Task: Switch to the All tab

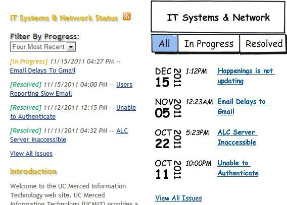Action: pos(165,44)
